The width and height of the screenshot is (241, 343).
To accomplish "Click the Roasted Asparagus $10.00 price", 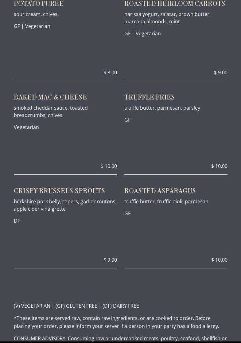I will (219, 260).
